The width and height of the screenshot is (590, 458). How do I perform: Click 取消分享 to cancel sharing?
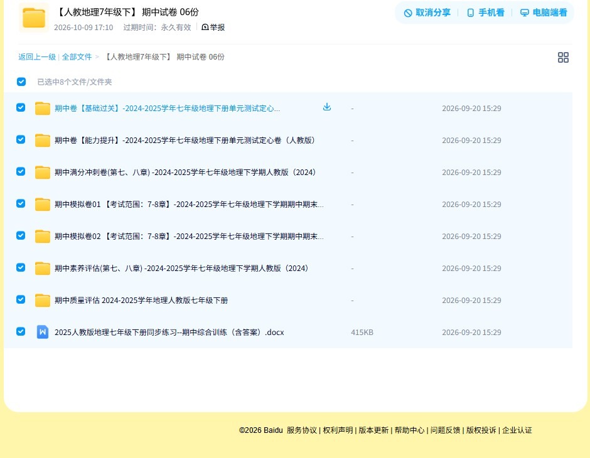pyautogui.click(x=427, y=13)
